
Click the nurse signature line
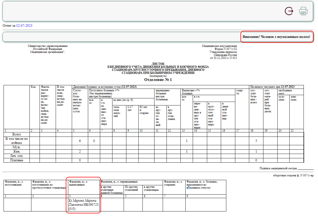pyautogui.click(x=305, y=168)
